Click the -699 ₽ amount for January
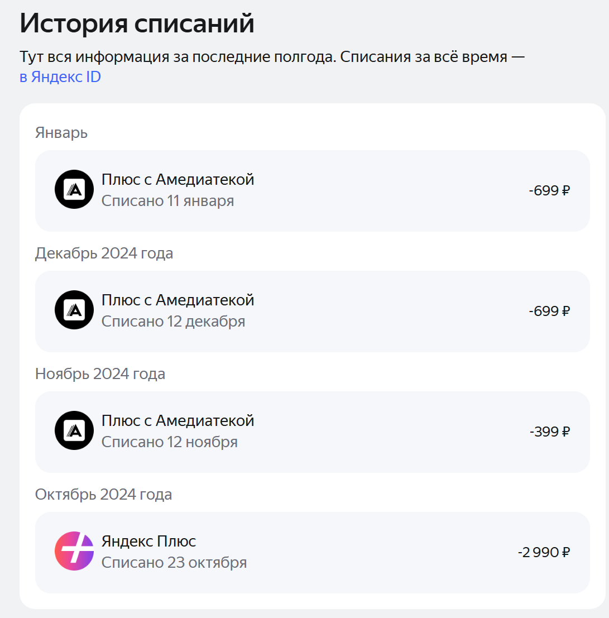 coord(549,190)
